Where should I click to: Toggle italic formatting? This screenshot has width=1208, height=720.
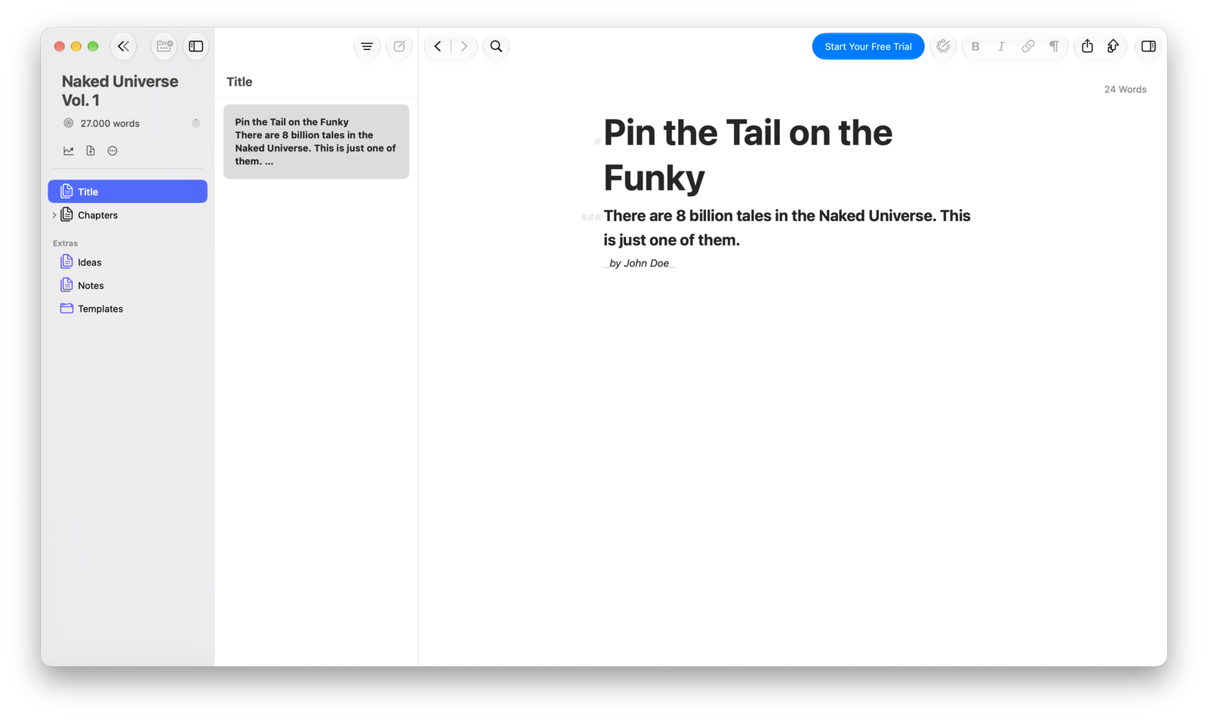click(x=1001, y=46)
